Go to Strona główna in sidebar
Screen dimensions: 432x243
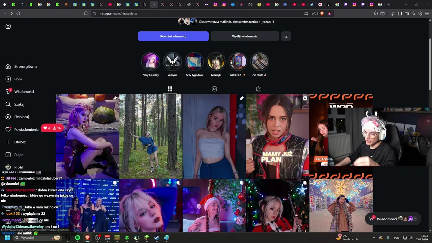[x=22, y=66]
